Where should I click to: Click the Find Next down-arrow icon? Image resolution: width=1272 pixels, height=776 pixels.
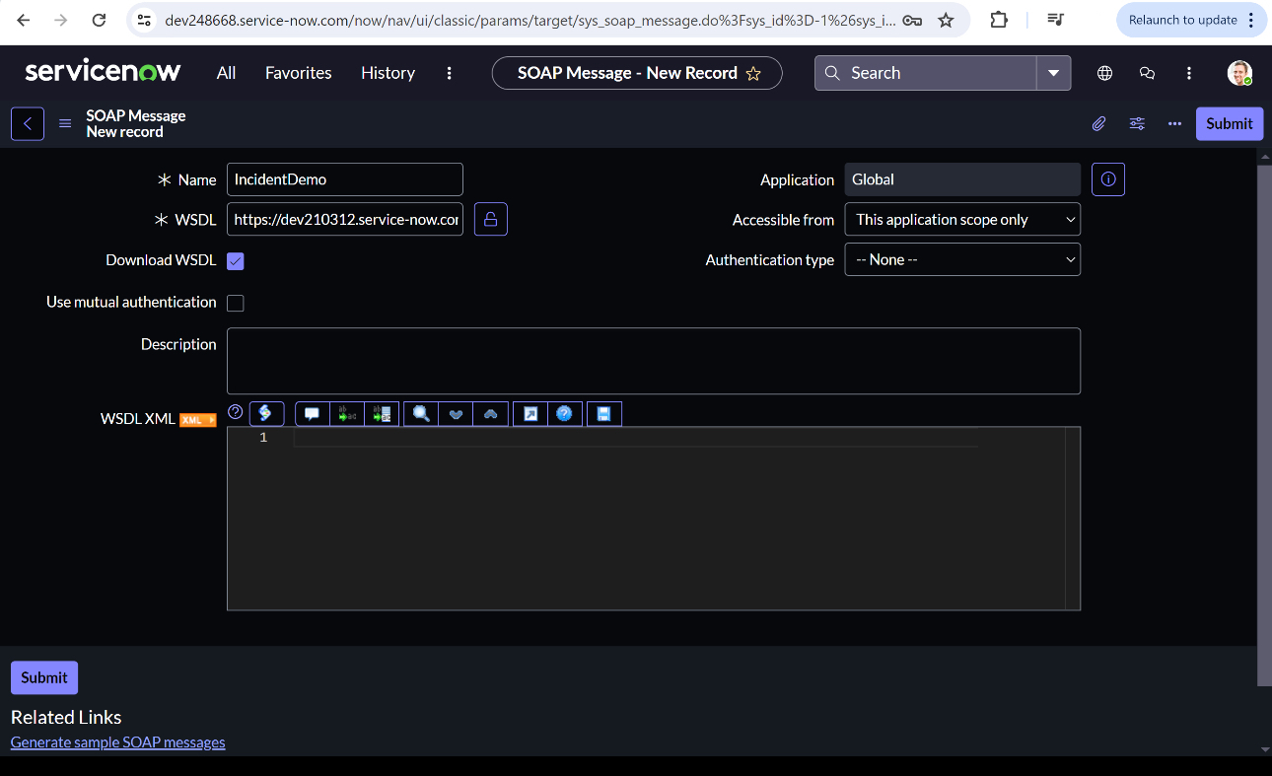[x=456, y=414]
